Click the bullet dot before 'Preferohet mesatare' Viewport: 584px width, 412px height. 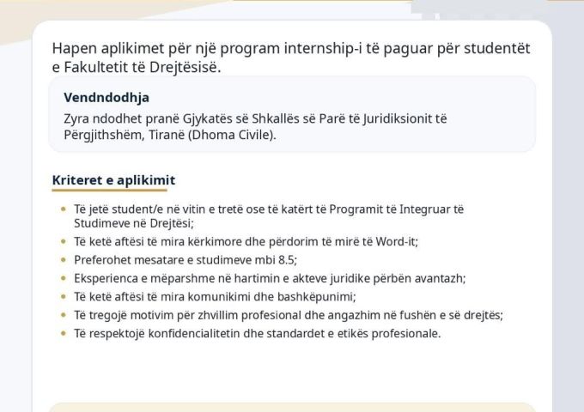64,260
